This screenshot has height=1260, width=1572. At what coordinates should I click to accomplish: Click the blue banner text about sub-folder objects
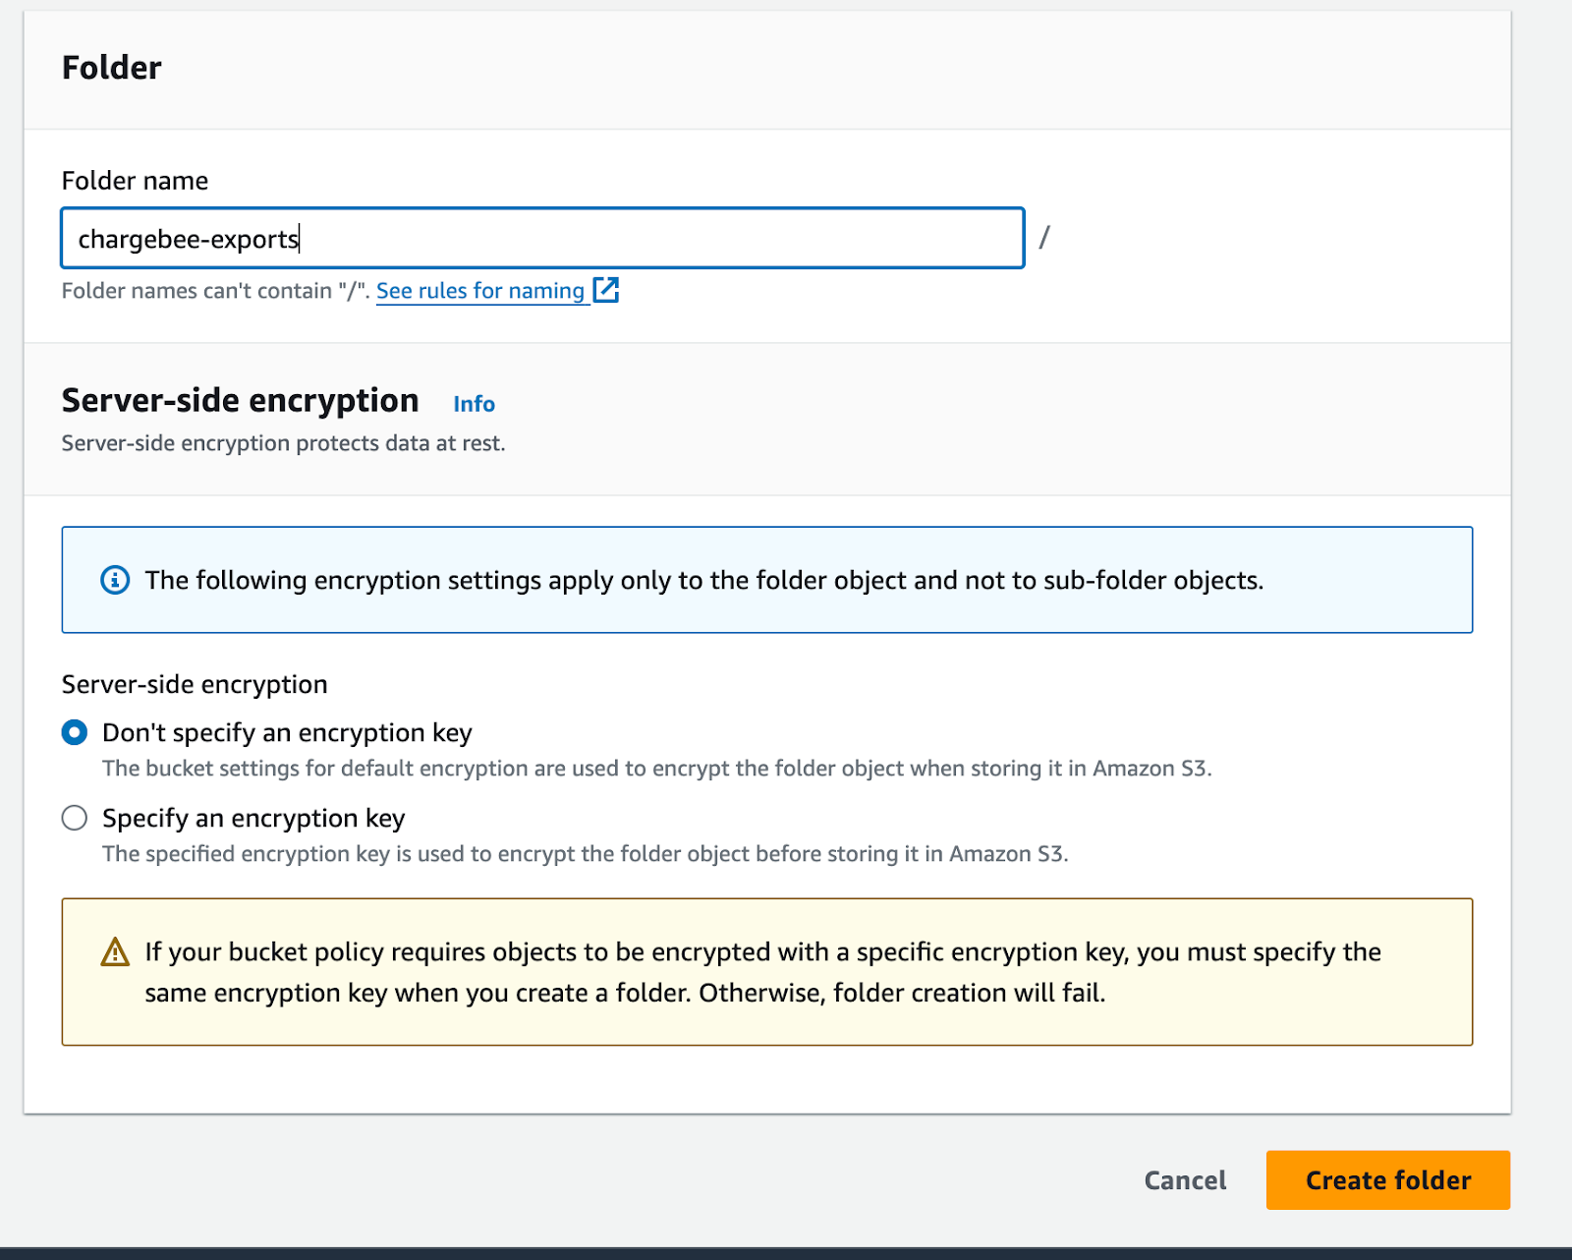point(703,581)
